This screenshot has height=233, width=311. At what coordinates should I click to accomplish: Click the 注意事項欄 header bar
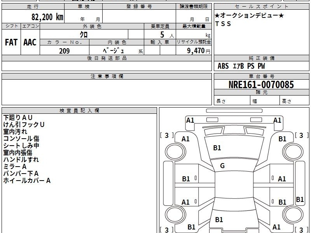click(107, 76)
